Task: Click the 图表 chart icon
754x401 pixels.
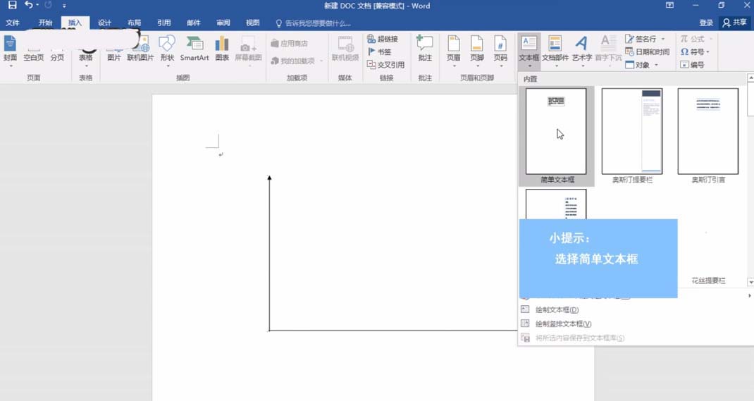Action: click(222, 48)
